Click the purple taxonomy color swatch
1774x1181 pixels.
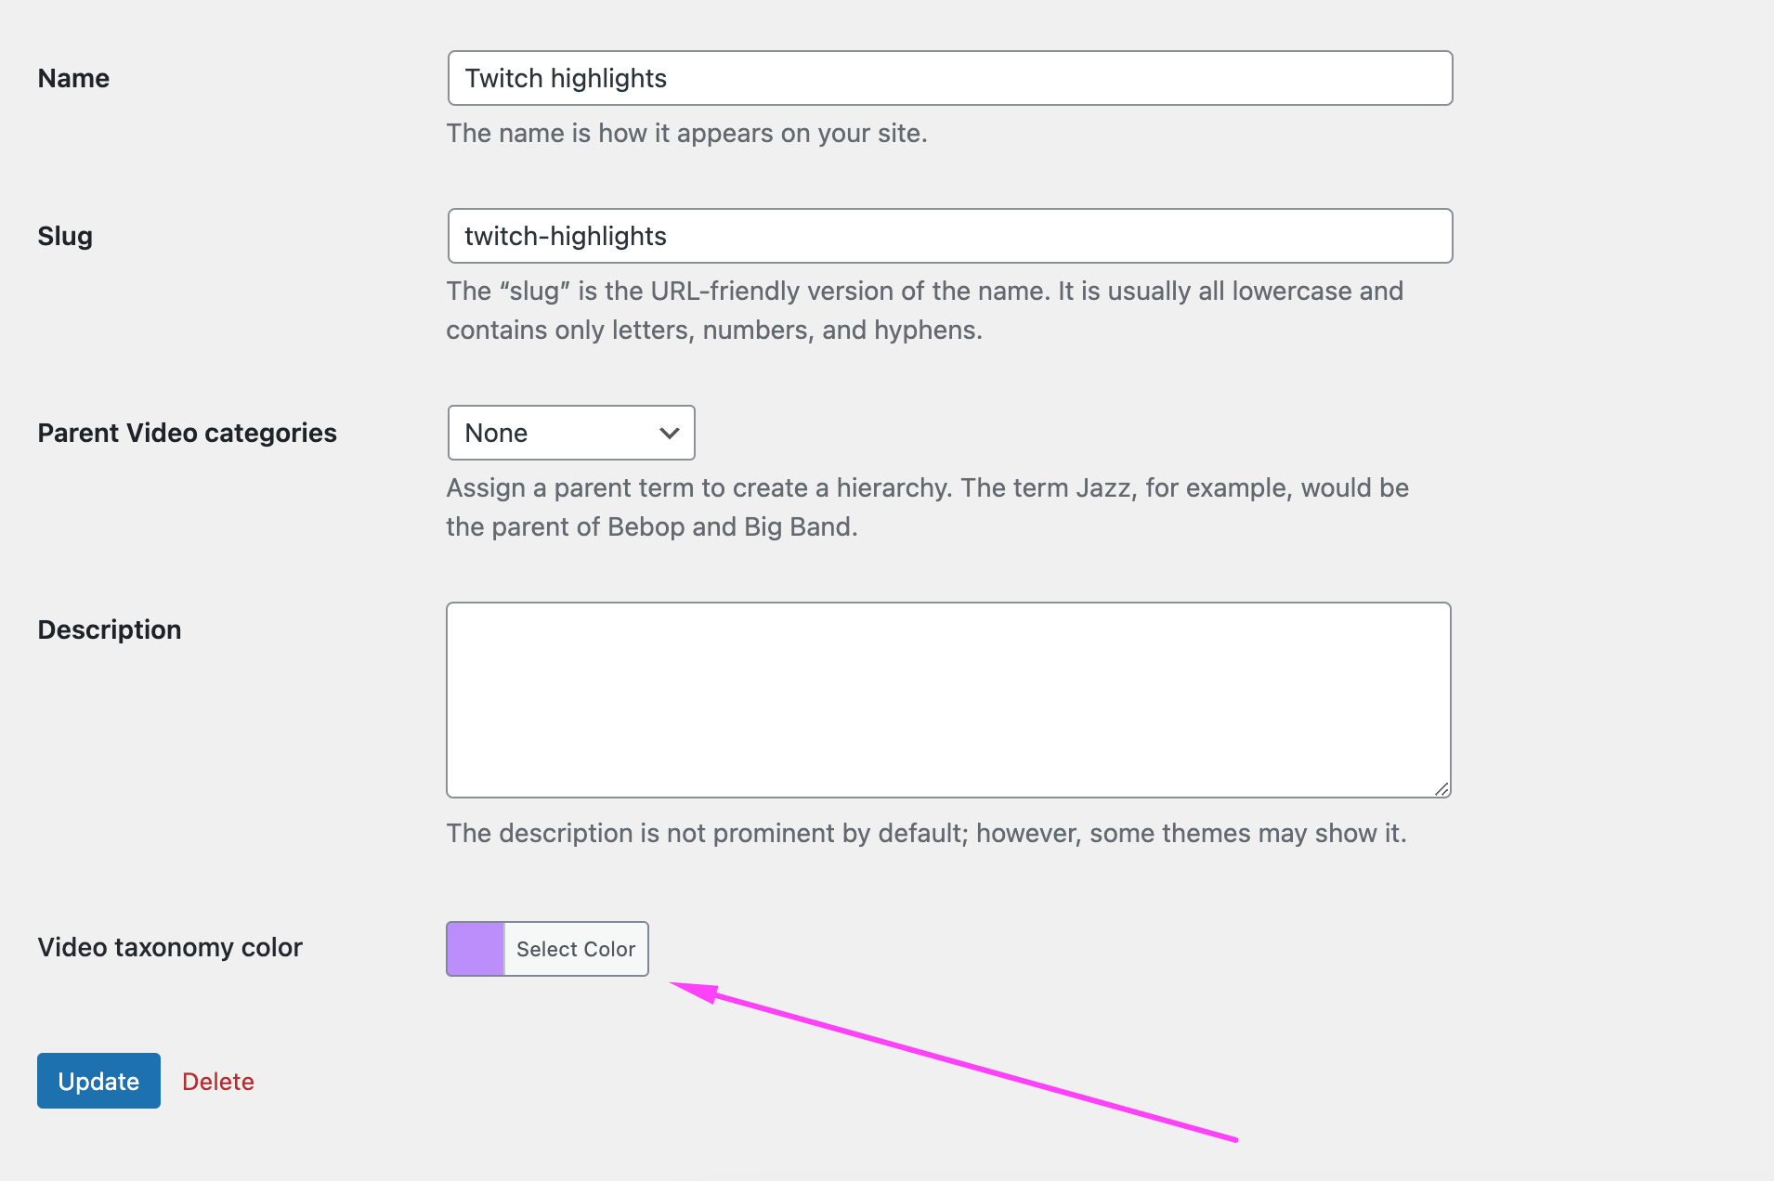tap(476, 949)
